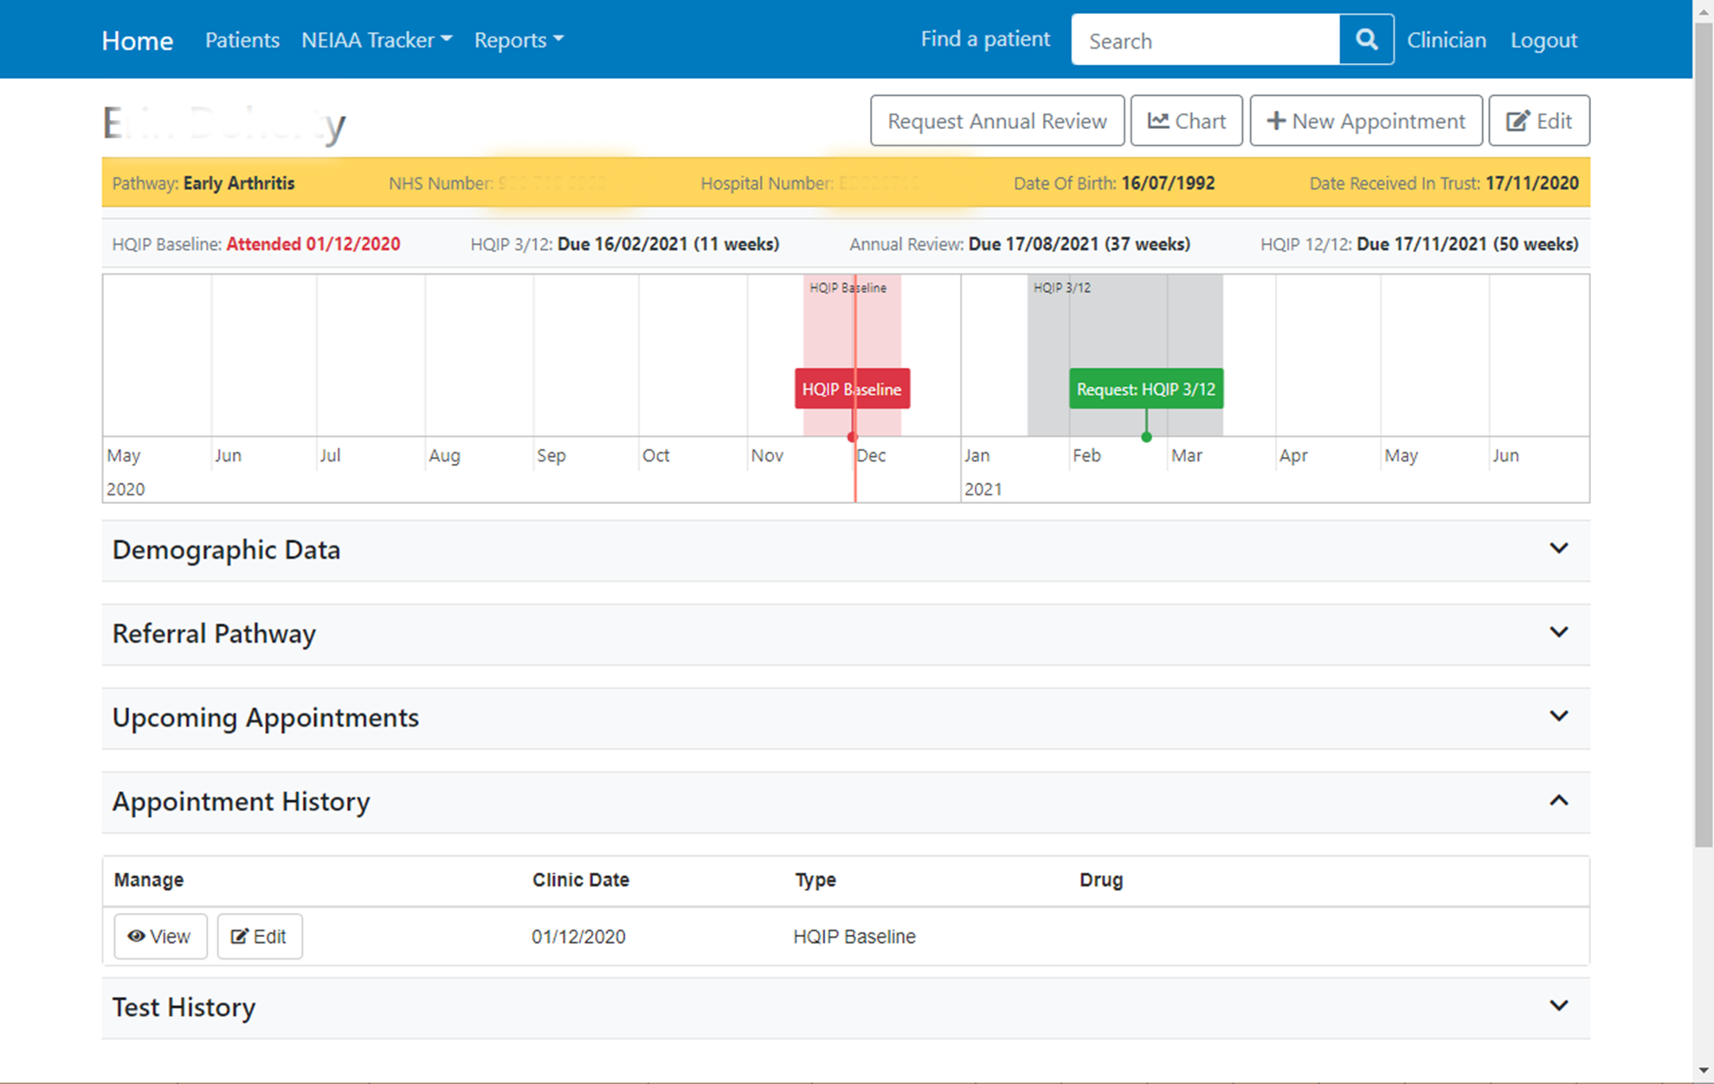This screenshot has width=1714, height=1084.
Task: Expand the Test History section chevron
Action: click(1558, 1005)
